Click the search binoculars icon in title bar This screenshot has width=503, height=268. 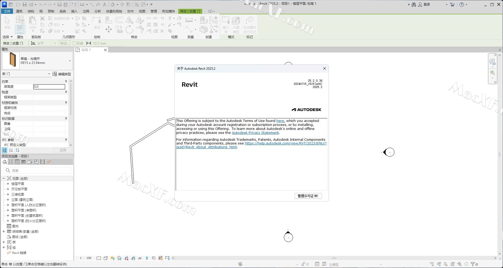tap(414, 5)
